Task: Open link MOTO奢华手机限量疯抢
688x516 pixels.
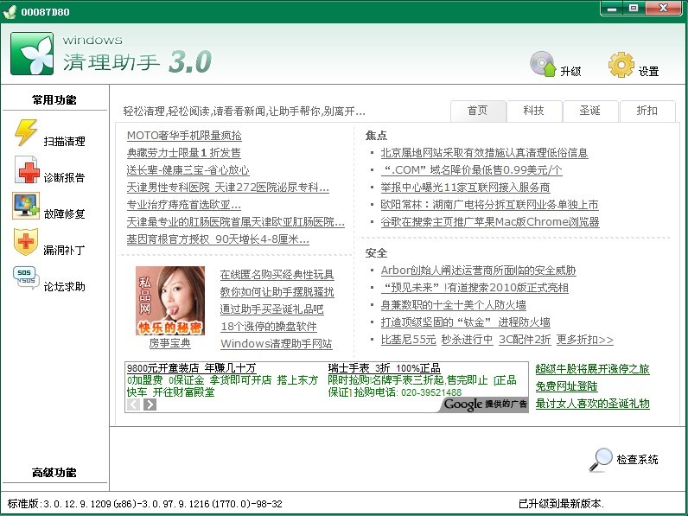Action: 184,136
